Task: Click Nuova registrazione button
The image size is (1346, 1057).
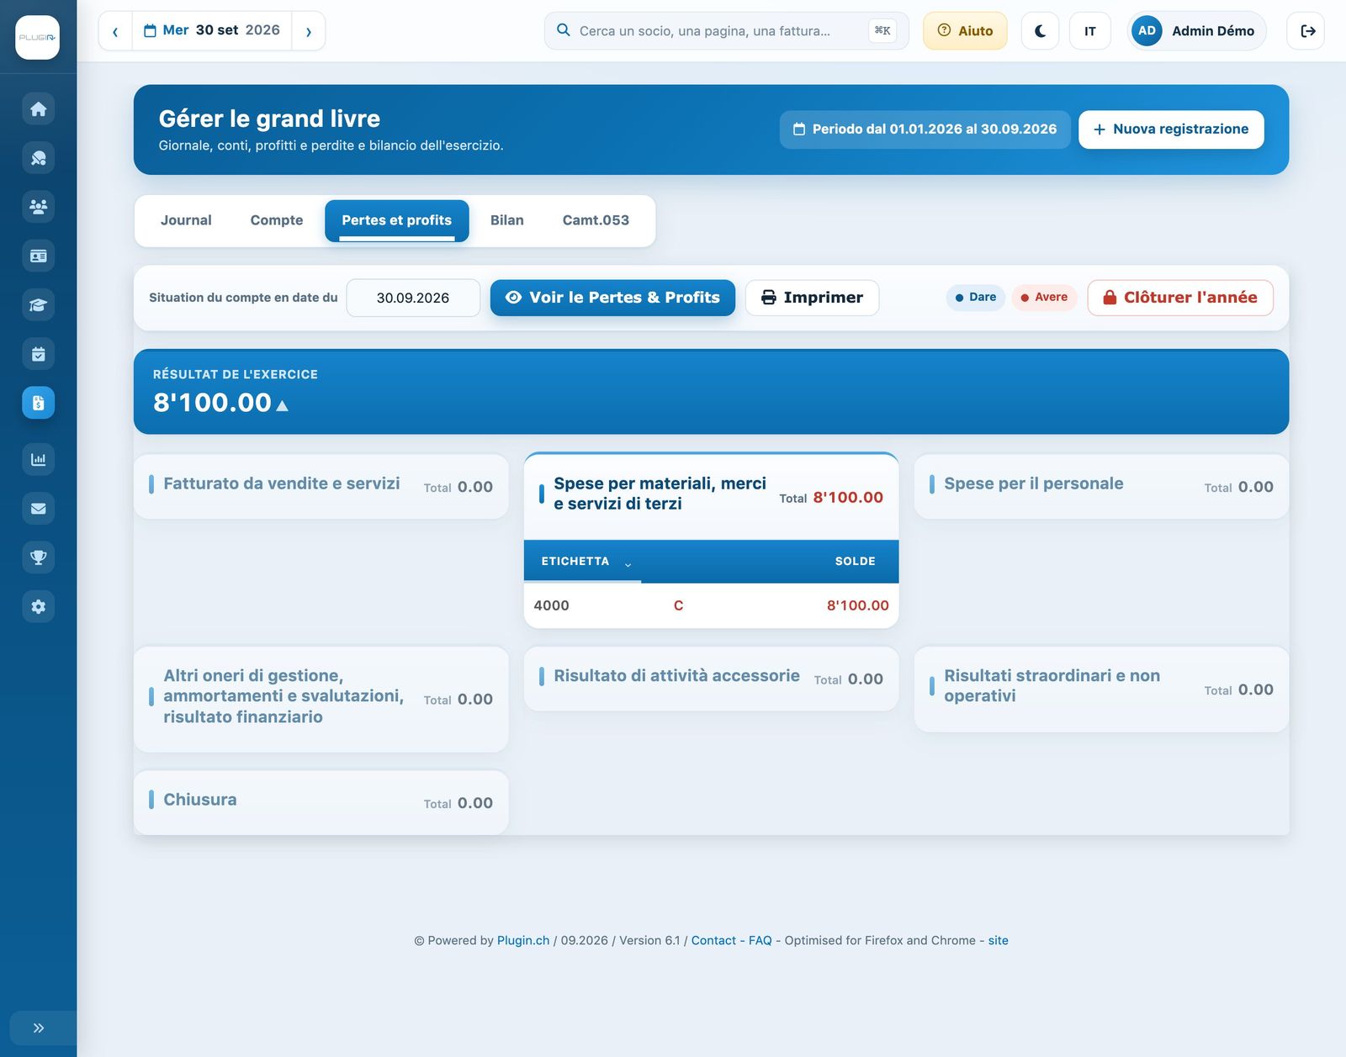Action: tap(1171, 129)
